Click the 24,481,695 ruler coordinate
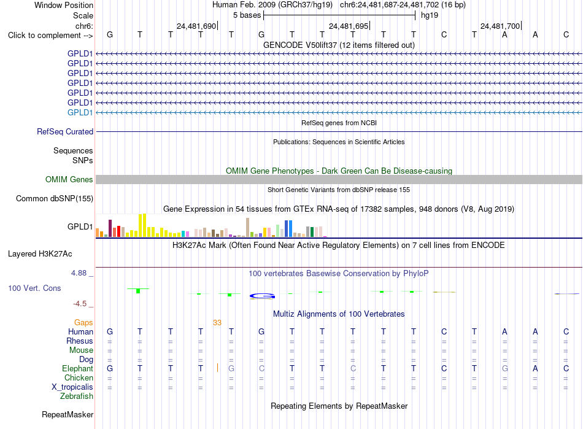The image size is (583, 429). click(x=349, y=26)
